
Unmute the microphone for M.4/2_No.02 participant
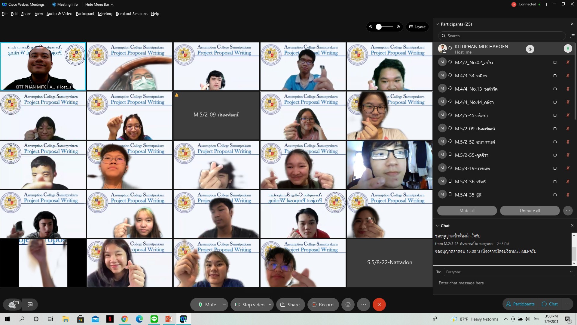(568, 63)
